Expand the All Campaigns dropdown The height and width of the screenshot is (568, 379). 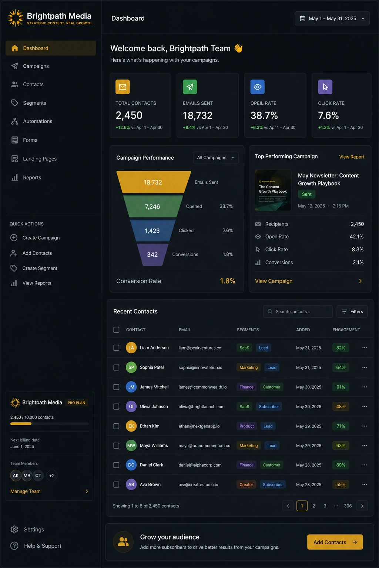click(x=216, y=158)
